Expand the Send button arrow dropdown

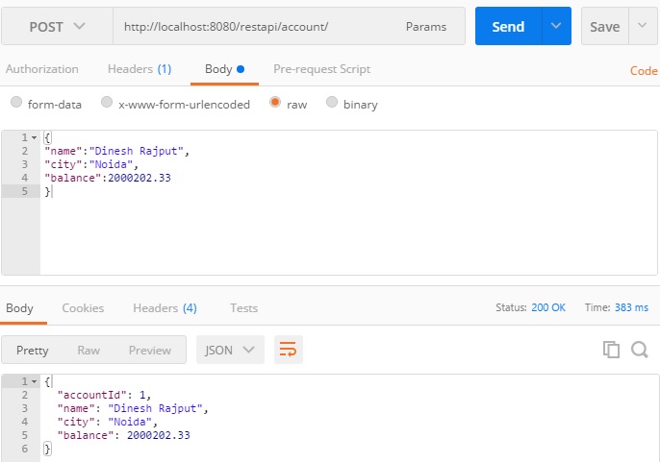(x=556, y=26)
